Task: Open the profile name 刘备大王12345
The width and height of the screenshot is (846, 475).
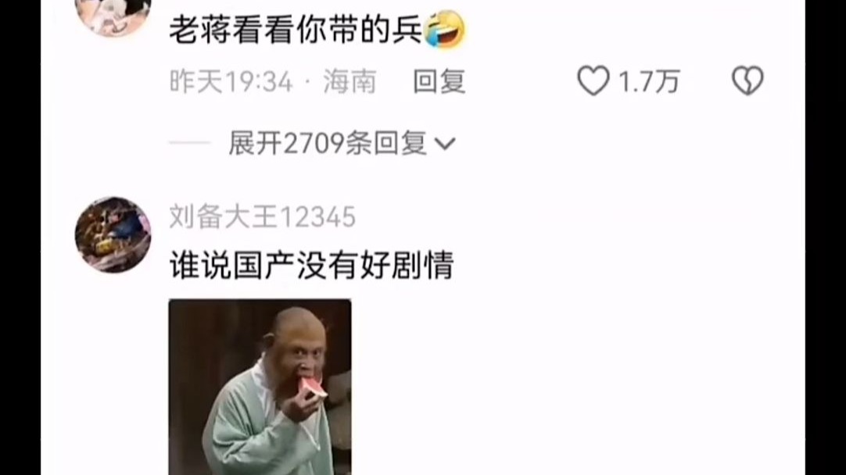Action: pyautogui.click(x=262, y=216)
